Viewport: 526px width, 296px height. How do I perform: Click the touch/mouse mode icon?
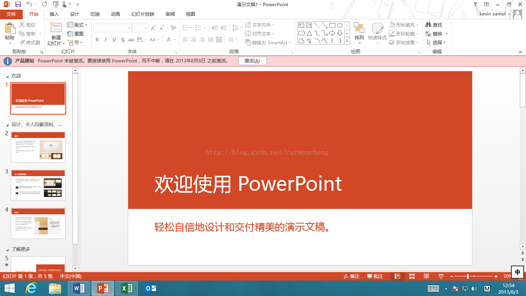pyautogui.click(x=64, y=4)
